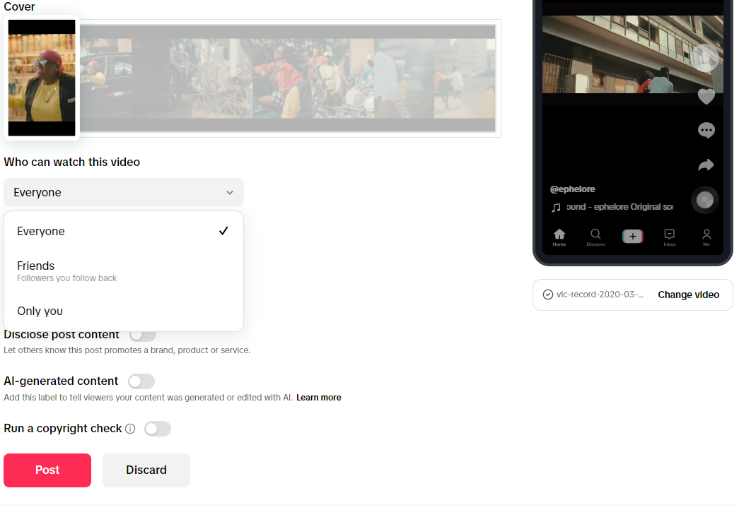
Task: Click the red Post button
Action: [47, 470]
